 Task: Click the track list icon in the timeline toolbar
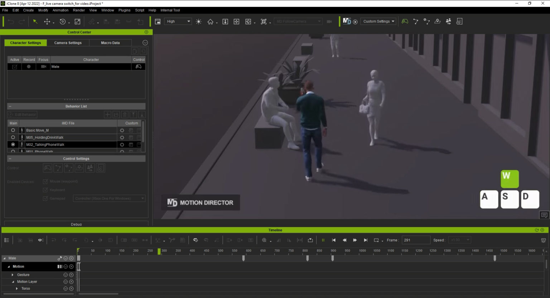coord(6,240)
